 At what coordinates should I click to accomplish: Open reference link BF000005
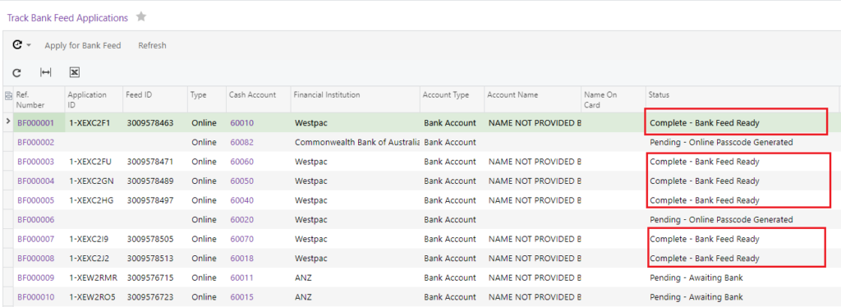click(x=36, y=200)
